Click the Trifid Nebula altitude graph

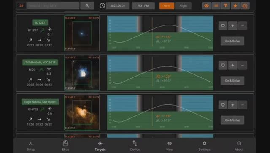click(x=160, y=73)
